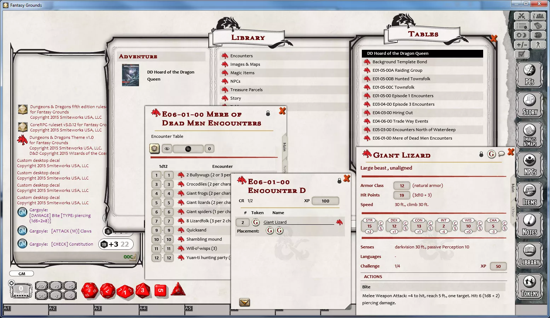Open the Tokens sidebar panel
The image size is (550, 318).
click(x=529, y=287)
